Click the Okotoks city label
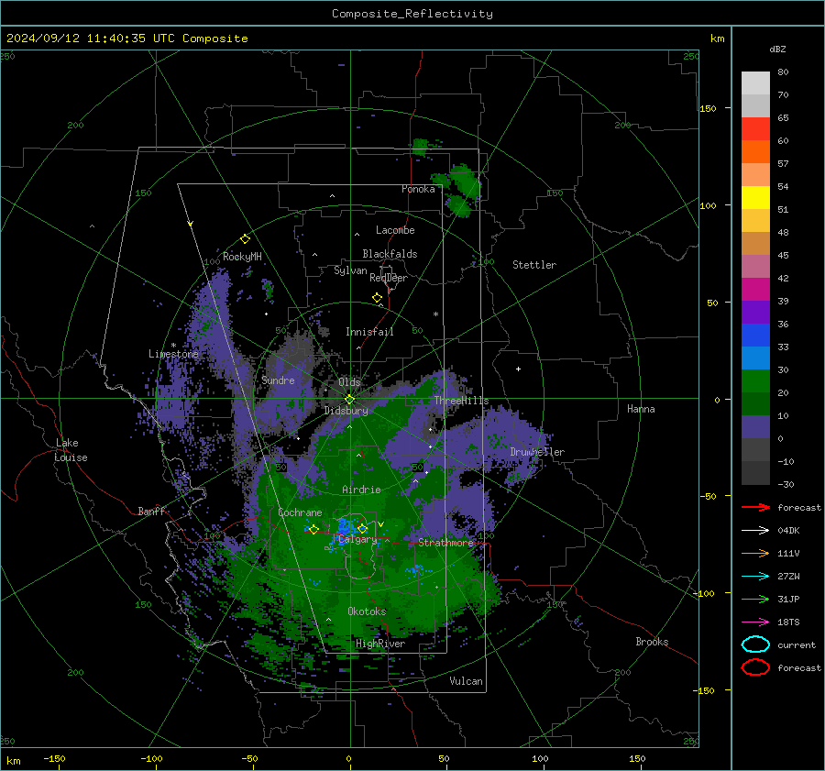 [367, 611]
